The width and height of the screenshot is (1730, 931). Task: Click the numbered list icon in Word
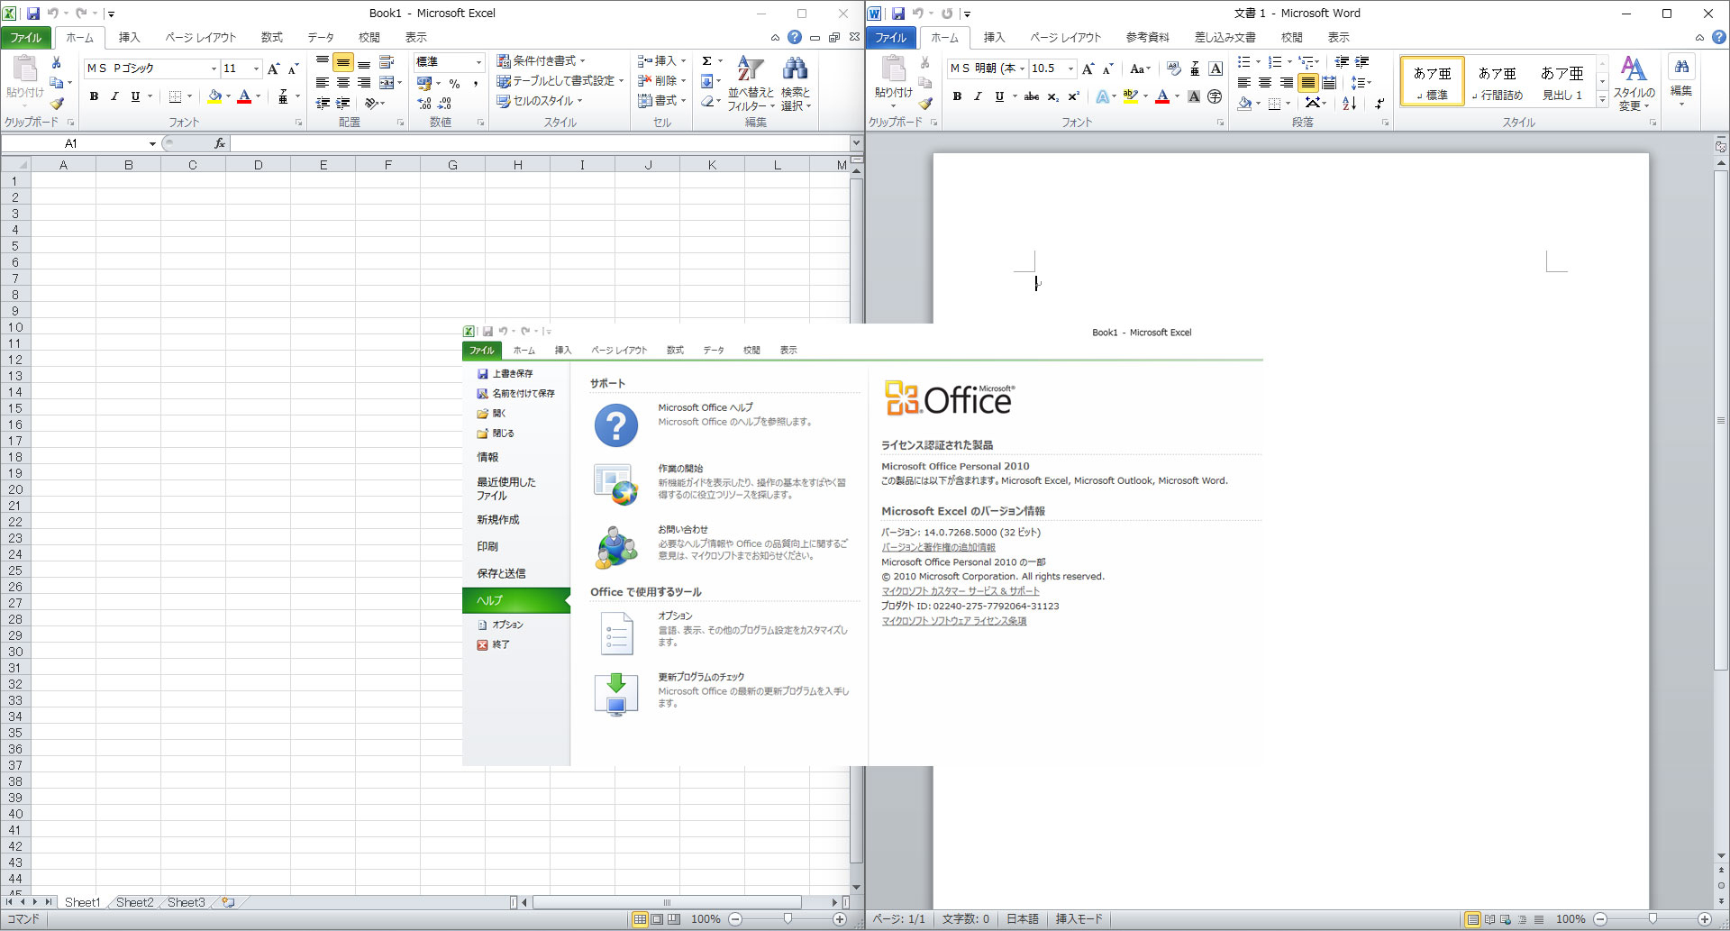[x=1275, y=62]
